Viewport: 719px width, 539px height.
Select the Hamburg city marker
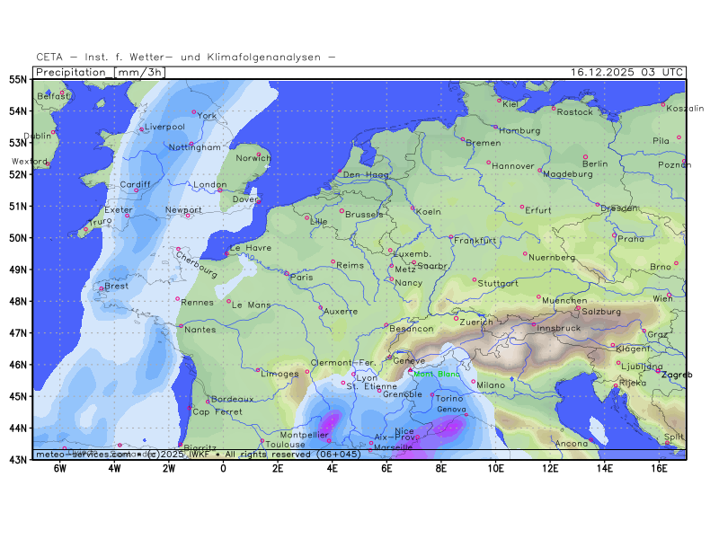[495, 127]
